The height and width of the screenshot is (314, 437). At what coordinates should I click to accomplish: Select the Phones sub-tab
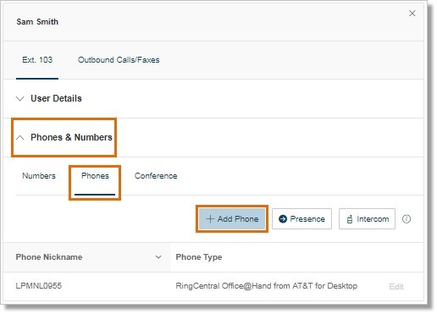pyautogui.click(x=95, y=176)
